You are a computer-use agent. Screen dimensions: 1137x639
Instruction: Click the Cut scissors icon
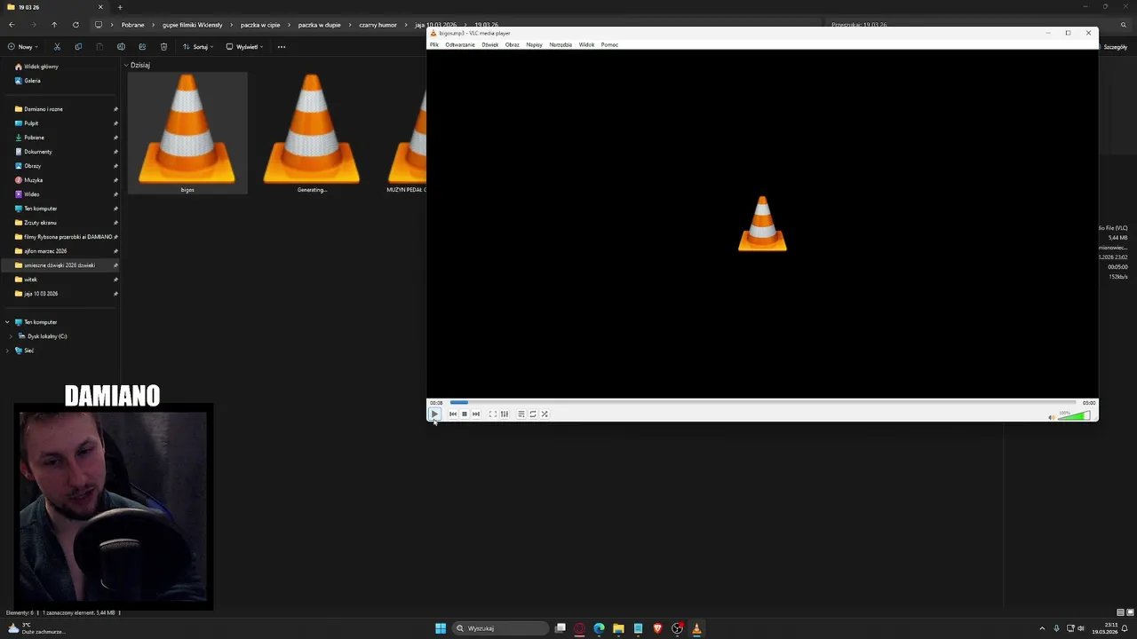[57, 47]
